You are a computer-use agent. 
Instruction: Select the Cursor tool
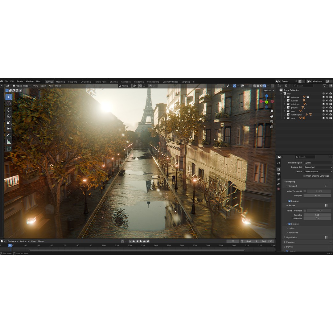pyautogui.click(x=8, y=103)
